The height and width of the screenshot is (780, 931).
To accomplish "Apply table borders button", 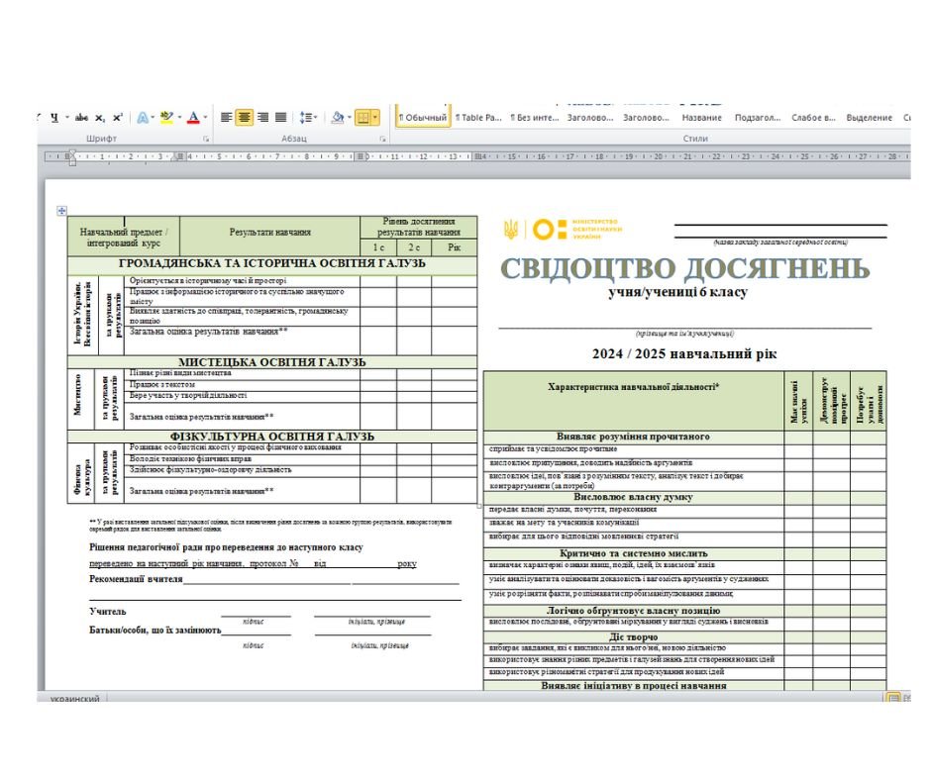I will pyautogui.click(x=362, y=118).
